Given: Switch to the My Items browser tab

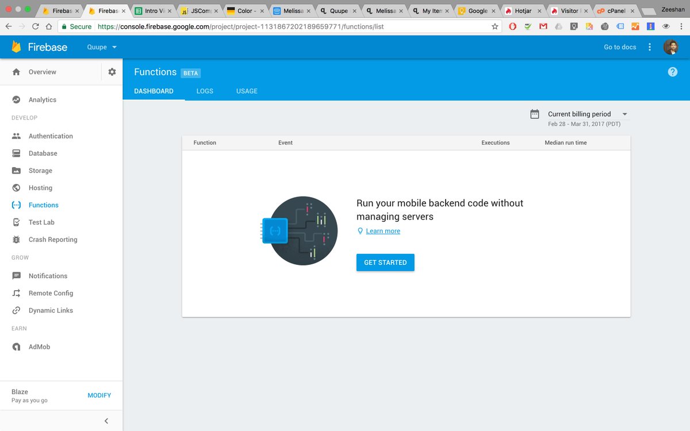Looking at the screenshot, I should tap(430, 10).
